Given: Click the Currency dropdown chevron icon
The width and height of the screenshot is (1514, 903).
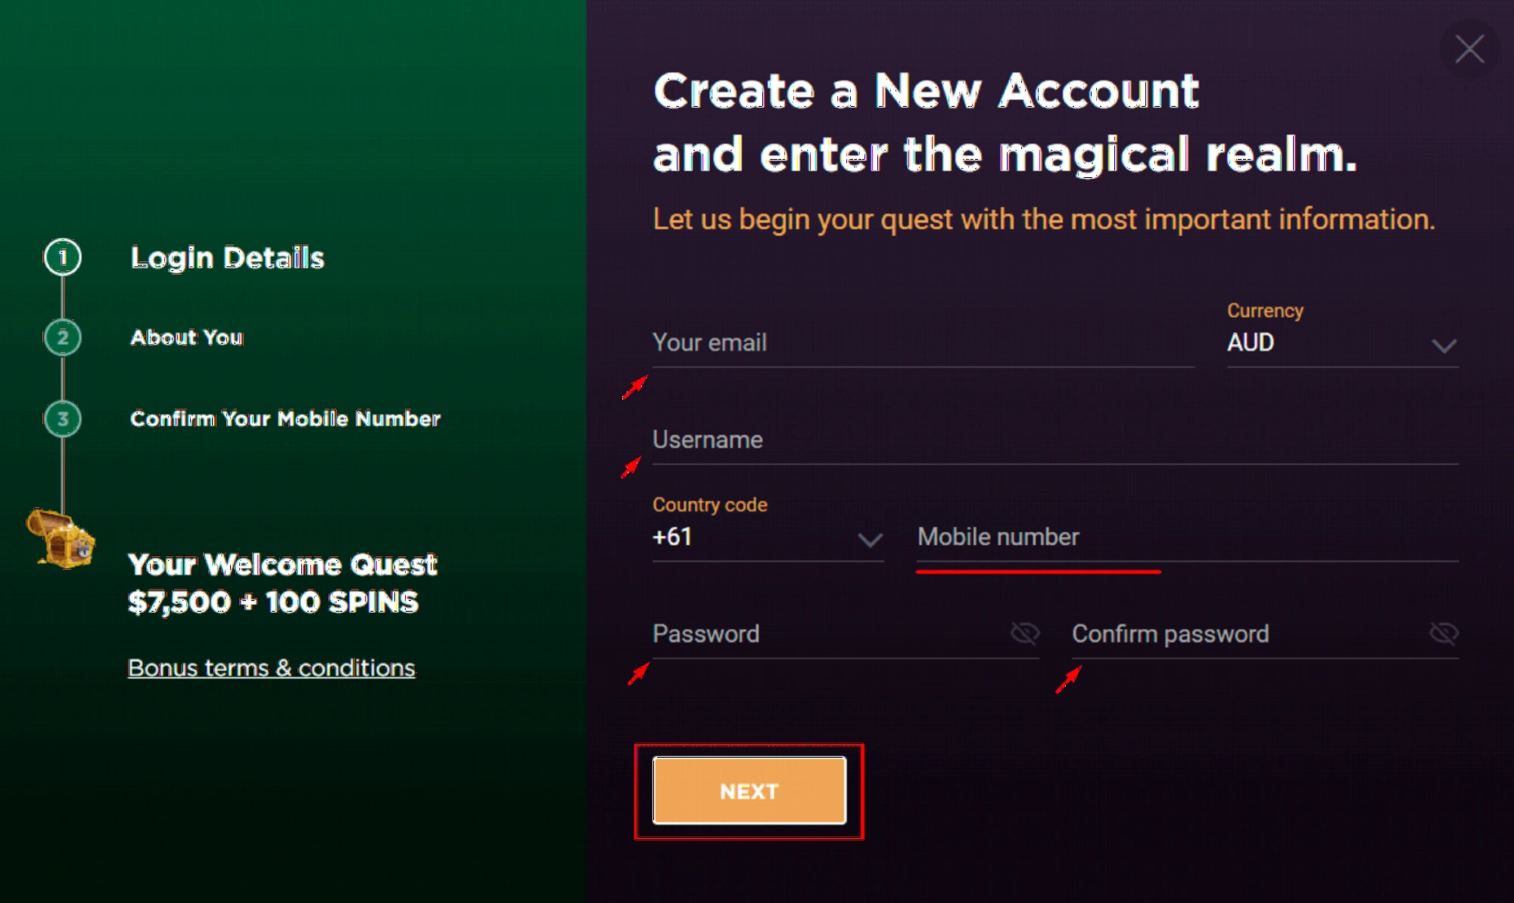Looking at the screenshot, I should [x=1444, y=347].
